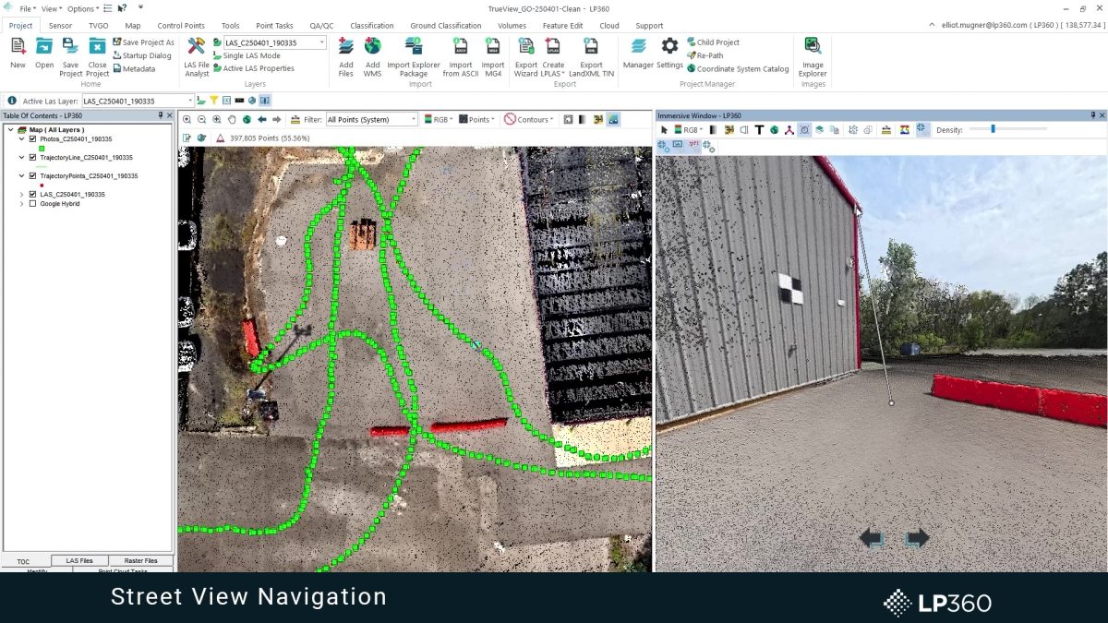Uncheck the TrajectoryLine_C250401_190335 layer
Image resolution: width=1108 pixels, height=623 pixels.
click(x=33, y=158)
